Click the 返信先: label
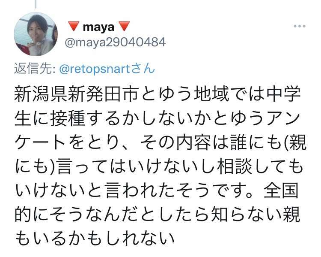321x257 pixels. click(x=35, y=69)
